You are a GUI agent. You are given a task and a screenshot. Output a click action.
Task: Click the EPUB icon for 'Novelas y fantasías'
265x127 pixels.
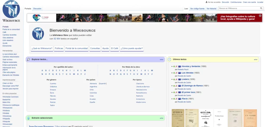(180, 66)
